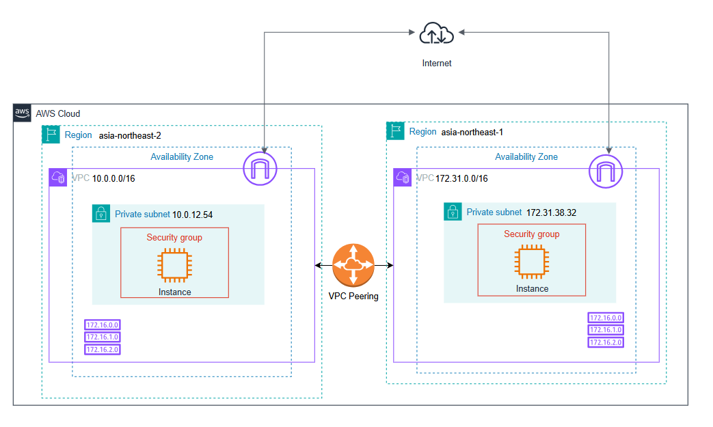The height and width of the screenshot is (427, 713).
Task: Click the VPC Peering caption text
Action: click(353, 297)
